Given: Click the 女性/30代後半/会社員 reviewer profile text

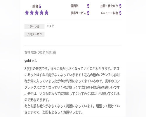Looking at the screenshot, I should (x=40, y=53).
